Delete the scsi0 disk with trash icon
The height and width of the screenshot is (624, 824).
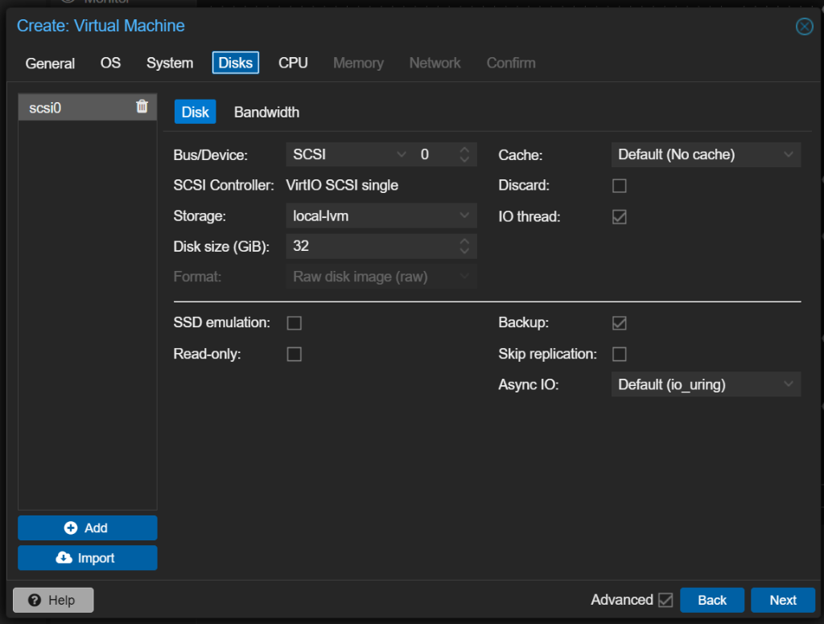pyautogui.click(x=142, y=107)
